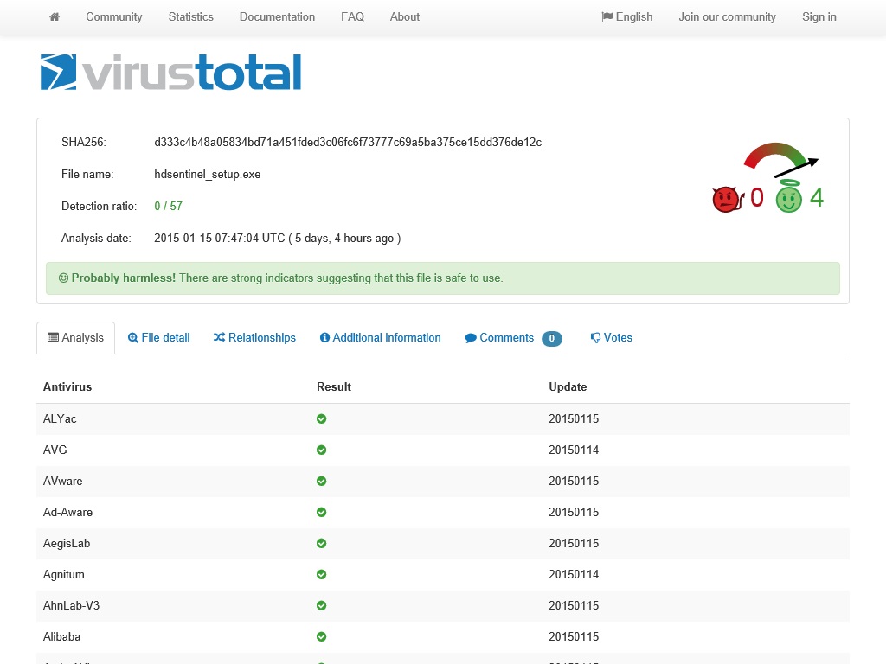The image size is (886, 664).
Task: Switch to the Relationships tab
Action: pyautogui.click(x=255, y=338)
